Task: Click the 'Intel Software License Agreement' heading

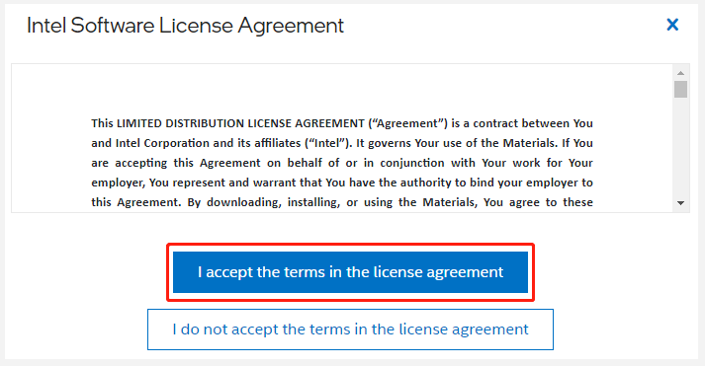Action: (185, 26)
